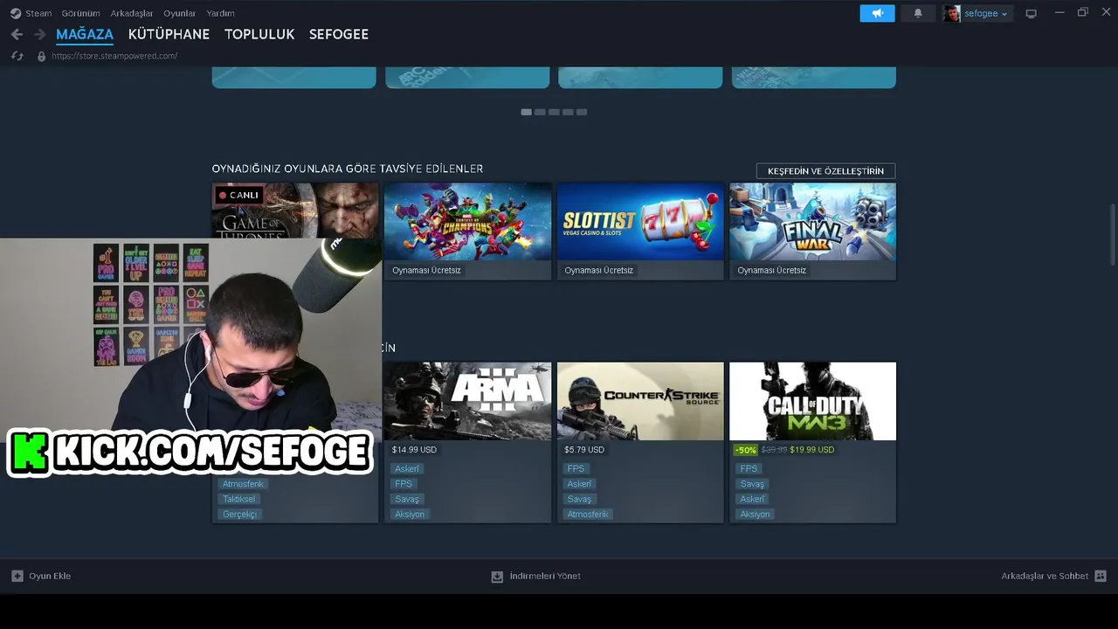Click the store URL address field
Screen dimensions: 1118x629
pos(114,56)
